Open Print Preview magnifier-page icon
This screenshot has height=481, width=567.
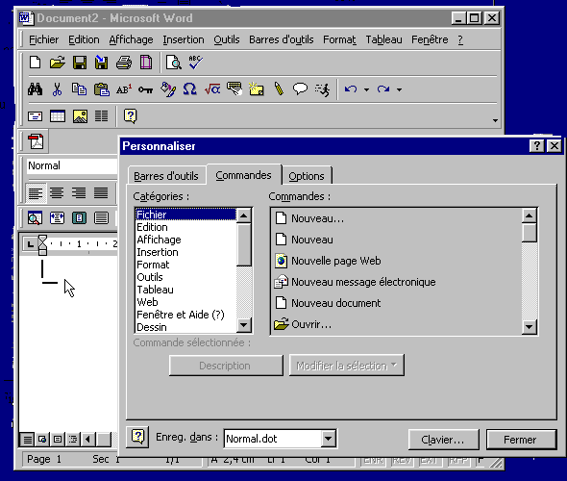(x=174, y=63)
